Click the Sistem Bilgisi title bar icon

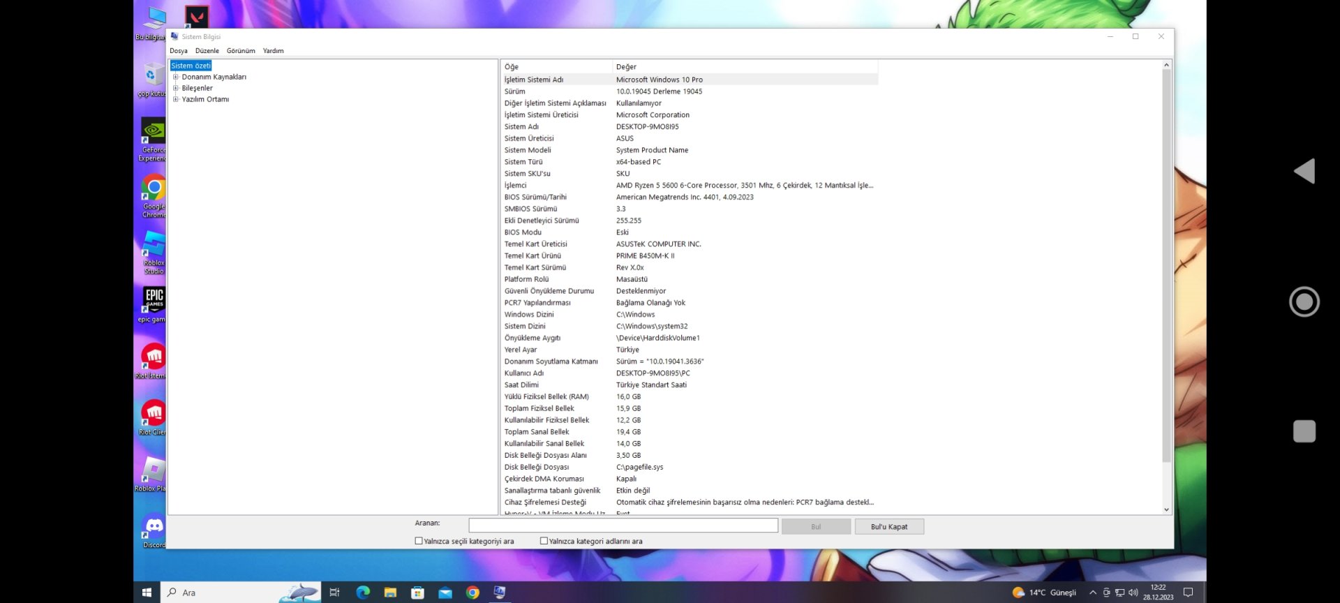pos(174,36)
